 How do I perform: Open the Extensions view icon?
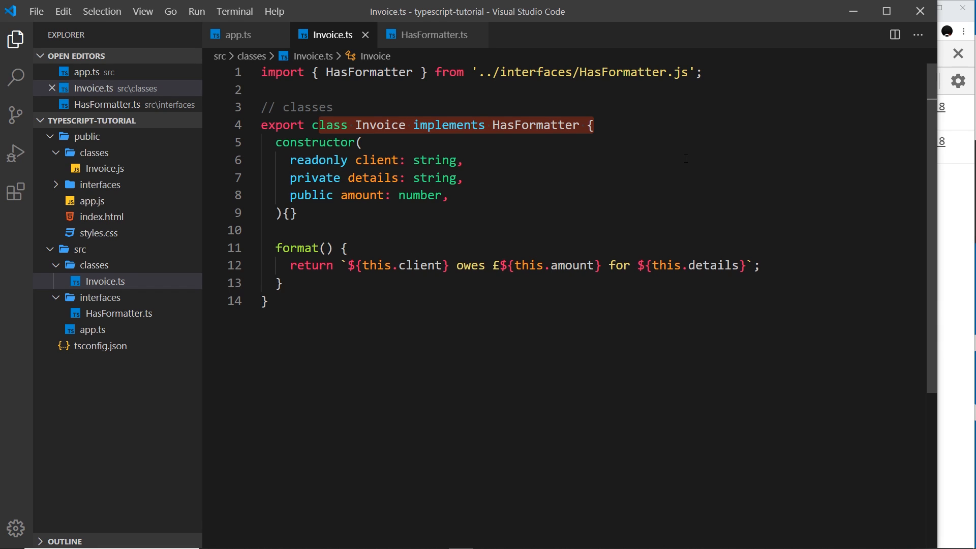coord(16,192)
